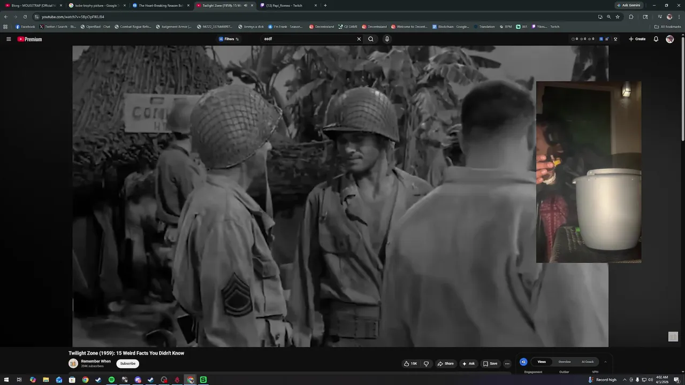
Task: Save the video to a playlist
Action: point(490,364)
